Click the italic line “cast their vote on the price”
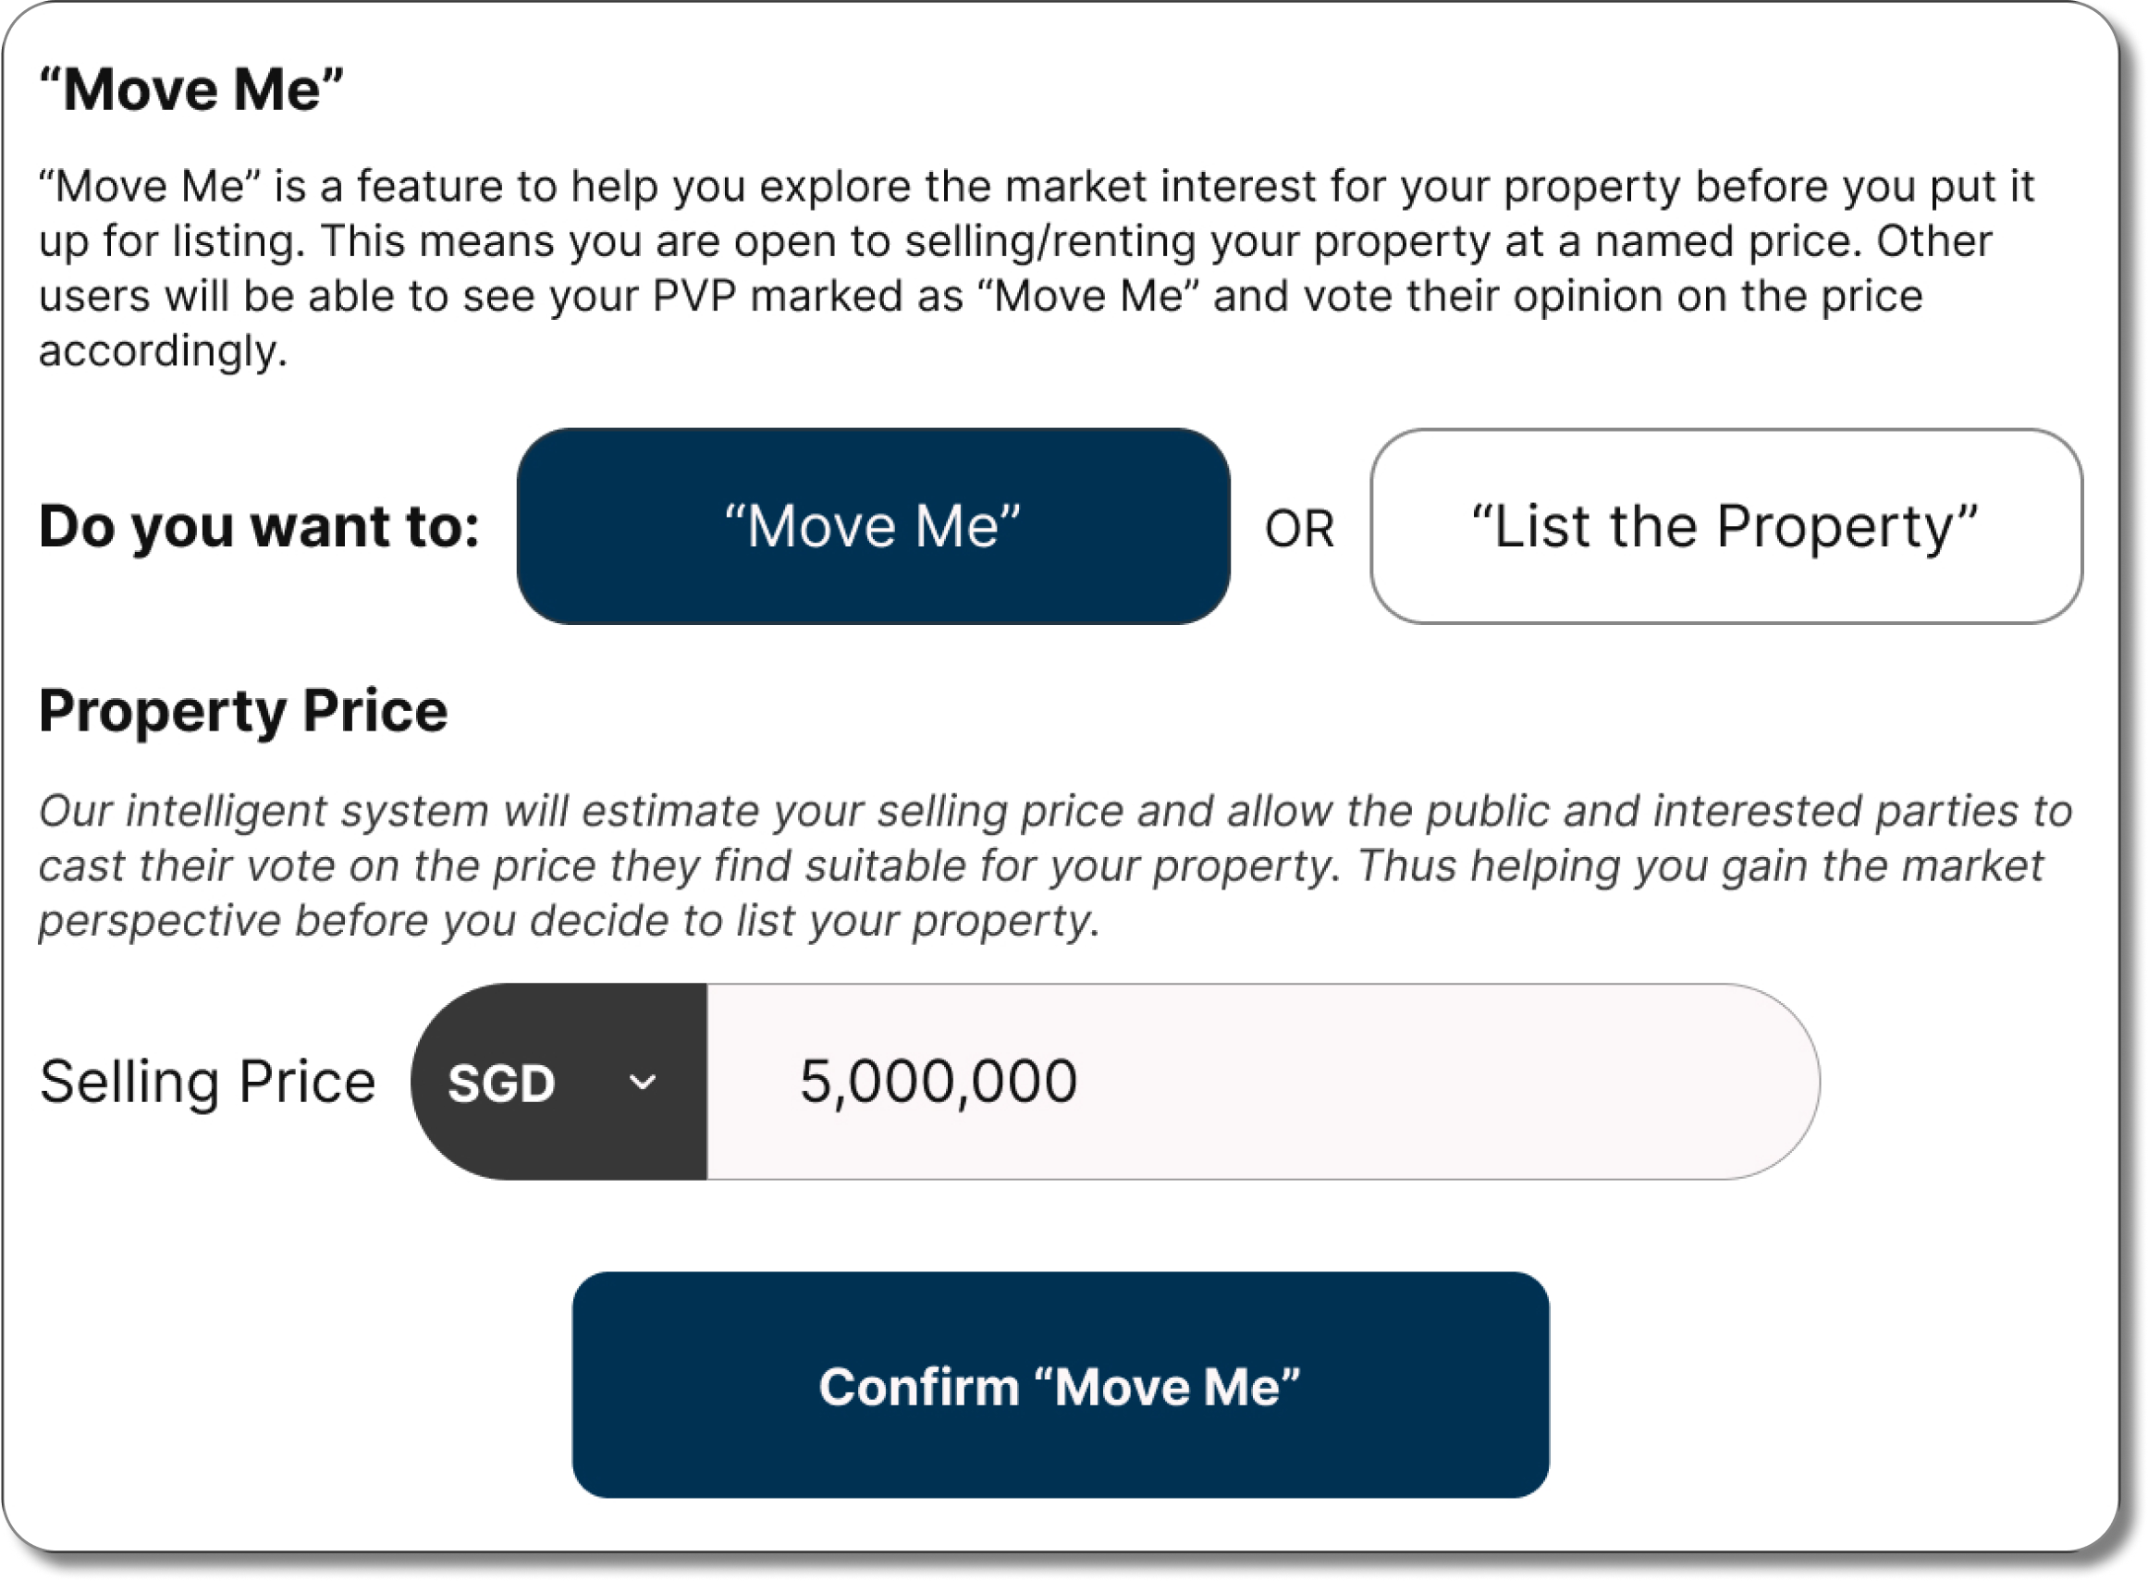 pos(1040,866)
